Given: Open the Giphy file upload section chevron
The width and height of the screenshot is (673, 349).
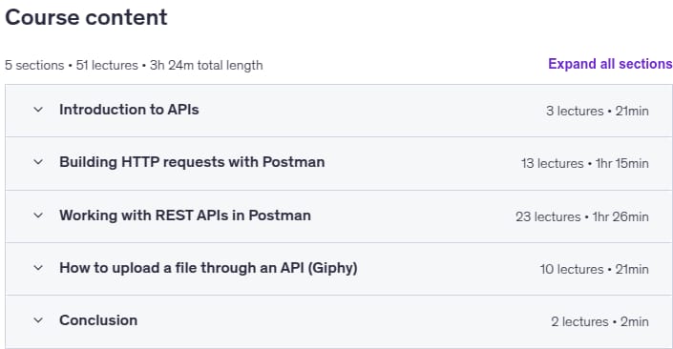Looking at the screenshot, I should [38, 268].
